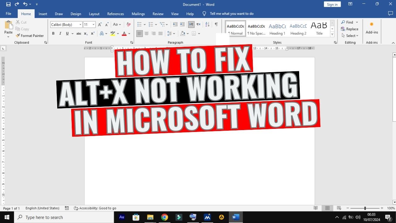Toggle align left paragraph button
The height and width of the screenshot is (223, 396).
pos(140,33)
